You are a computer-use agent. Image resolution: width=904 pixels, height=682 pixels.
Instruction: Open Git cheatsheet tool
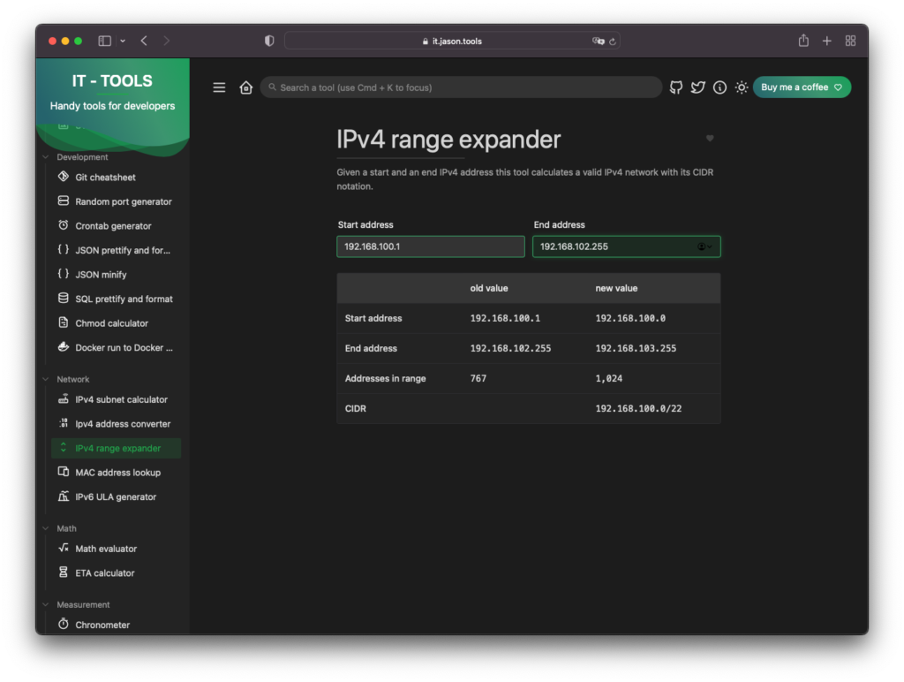[x=116, y=178]
